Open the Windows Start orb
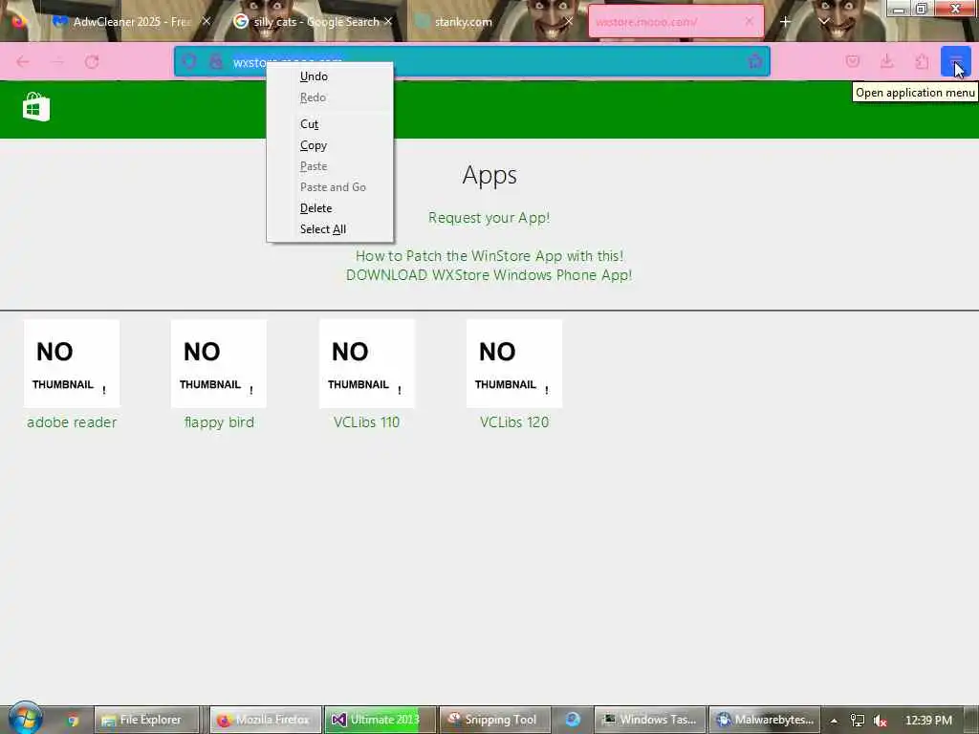 [x=25, y=718]
